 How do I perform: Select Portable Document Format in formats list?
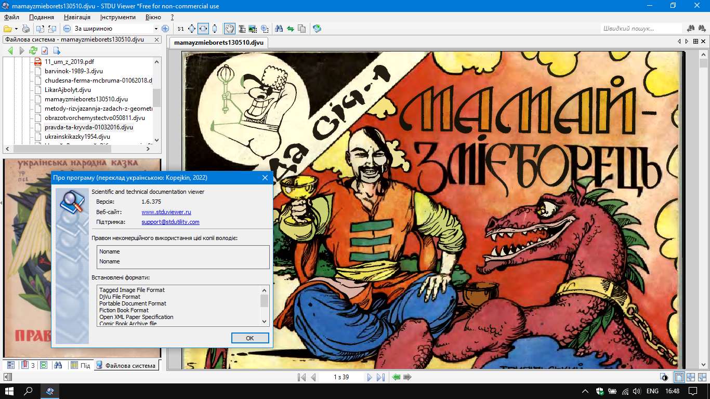(133, 303)
